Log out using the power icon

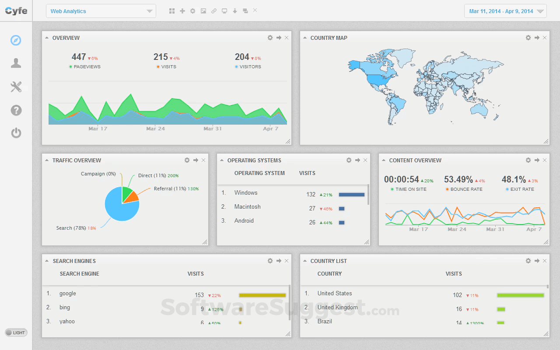click(16, 133)
